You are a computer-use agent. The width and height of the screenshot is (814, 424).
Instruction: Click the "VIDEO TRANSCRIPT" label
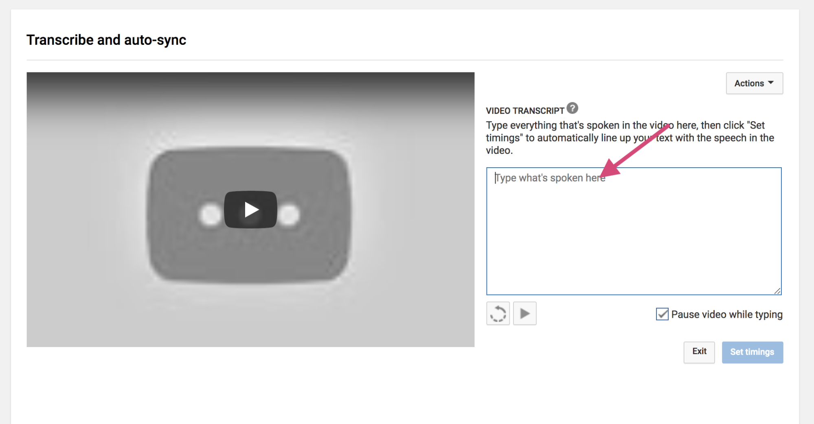click(525, 111)
